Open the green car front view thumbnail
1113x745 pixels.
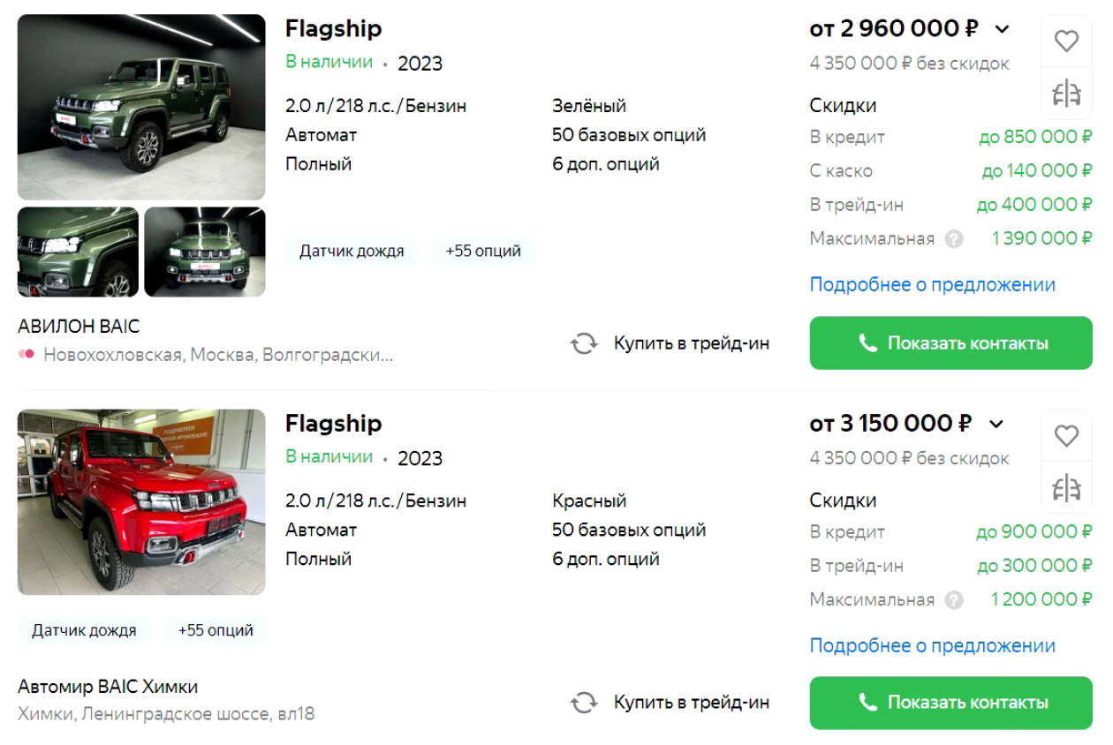205,252
